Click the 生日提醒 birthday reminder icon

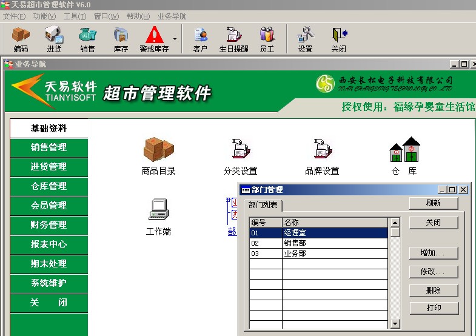(x=233, y=39)
